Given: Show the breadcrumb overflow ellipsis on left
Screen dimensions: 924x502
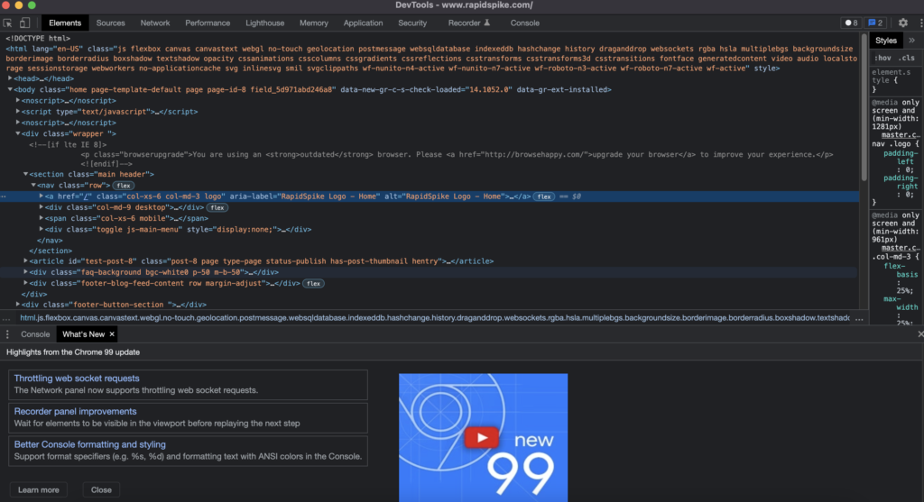Looking at the screenshot, I should point(6,318).
